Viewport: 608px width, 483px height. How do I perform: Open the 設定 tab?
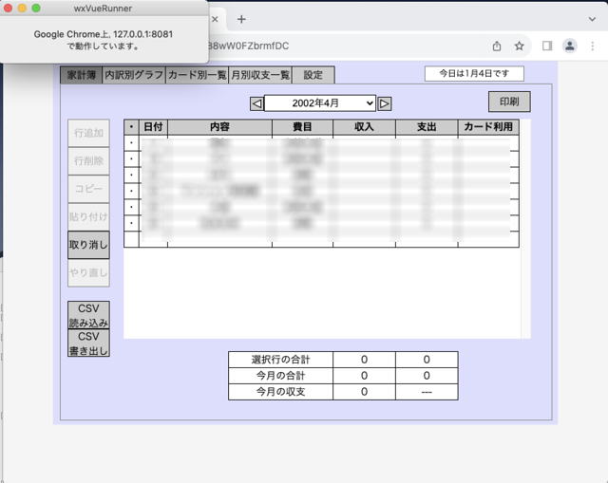313,75
